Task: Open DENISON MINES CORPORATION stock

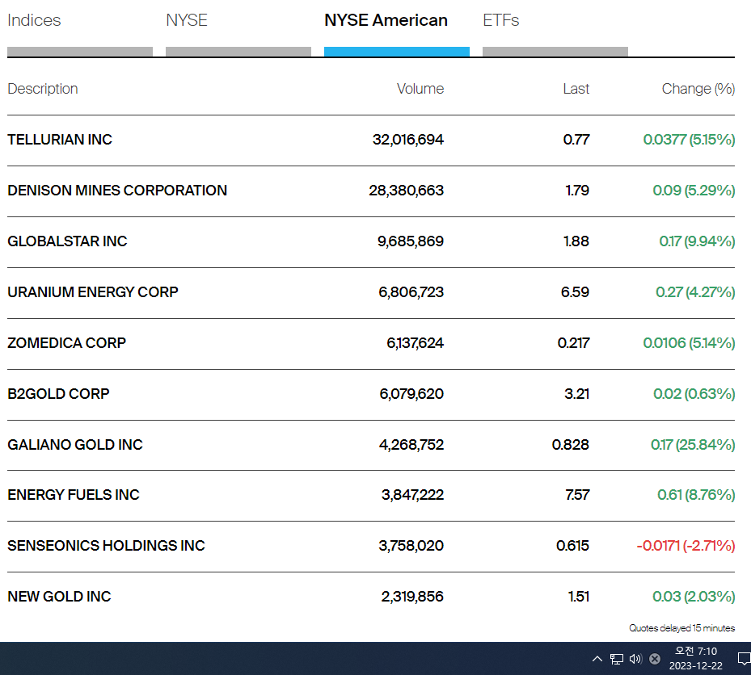Action: point(117,190)
